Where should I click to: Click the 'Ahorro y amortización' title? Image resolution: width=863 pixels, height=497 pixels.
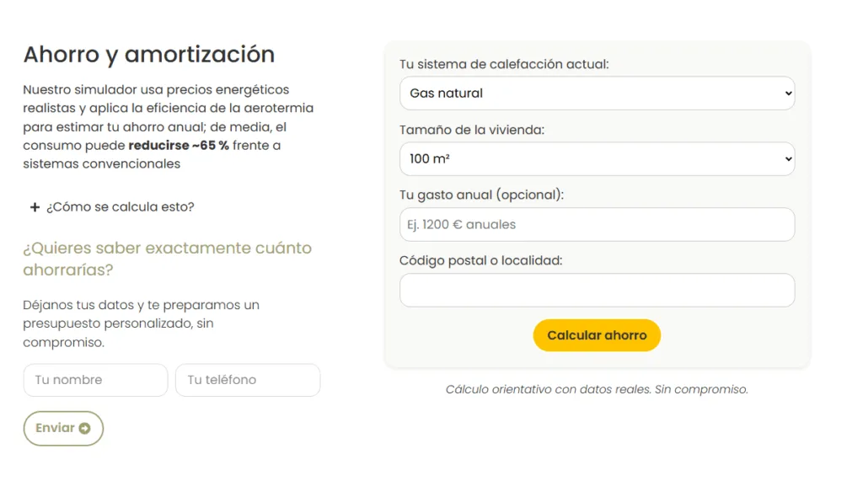coord(148,54)
